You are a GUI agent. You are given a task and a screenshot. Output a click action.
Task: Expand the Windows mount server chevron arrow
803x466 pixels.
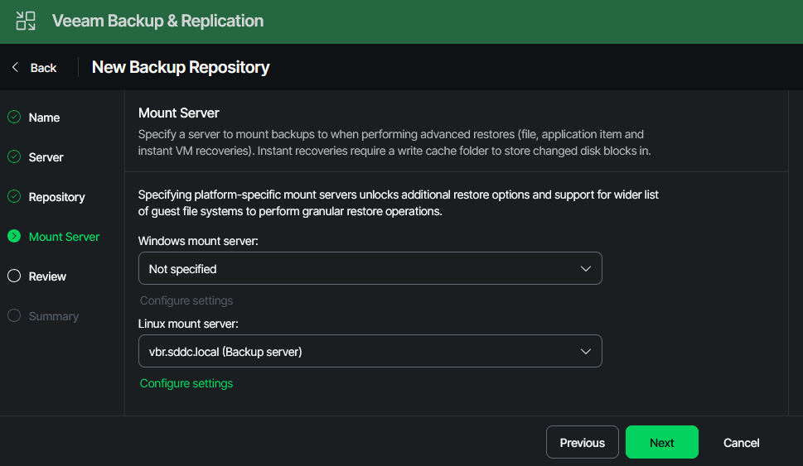pos(586,269)
